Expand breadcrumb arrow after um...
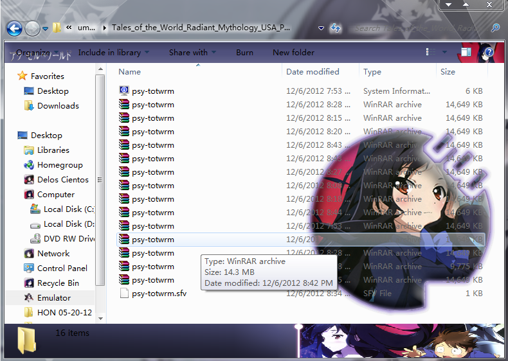The width and height of the screenshot is (508, 361). point(104,28)
